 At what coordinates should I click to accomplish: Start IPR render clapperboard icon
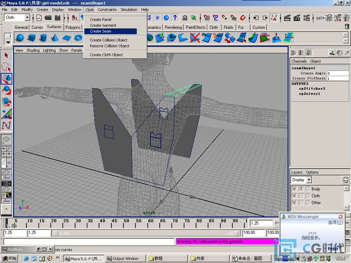tap(297, 18)
